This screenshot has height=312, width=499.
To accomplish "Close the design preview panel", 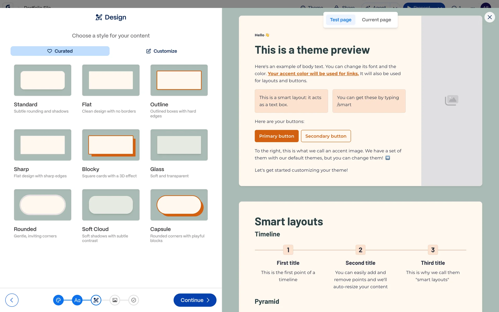I will pos(489,17).
